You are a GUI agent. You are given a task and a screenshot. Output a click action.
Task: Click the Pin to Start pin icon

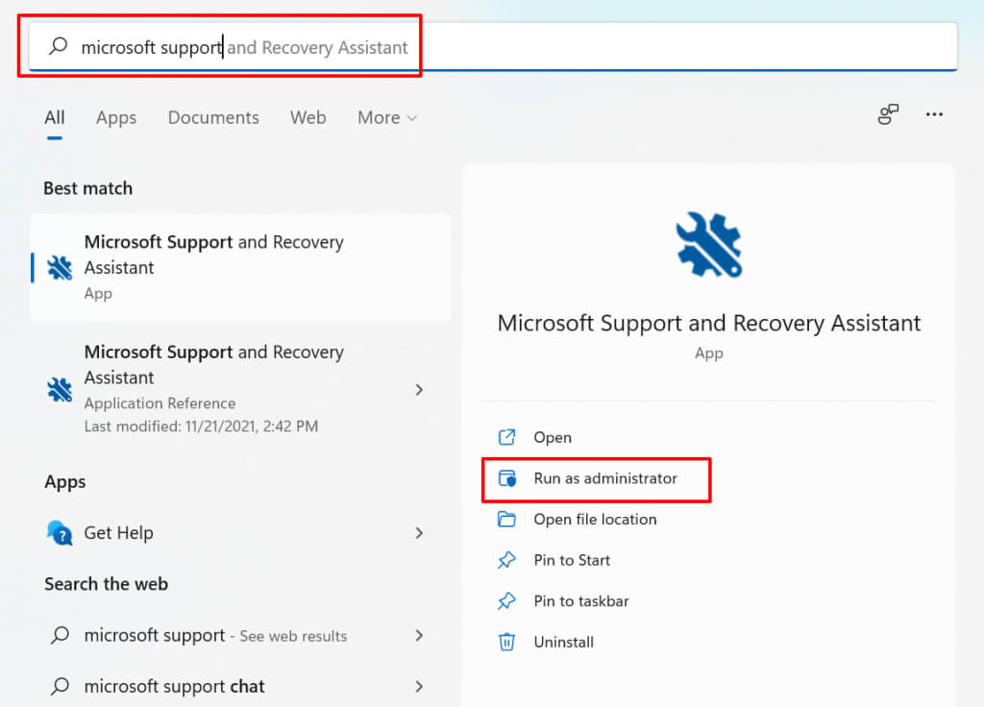[506, 560]
